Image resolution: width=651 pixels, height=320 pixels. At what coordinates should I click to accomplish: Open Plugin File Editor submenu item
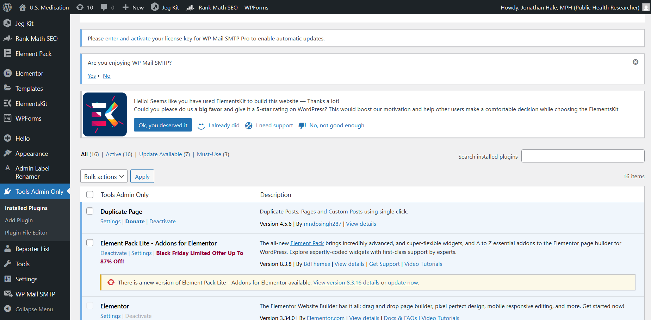26,232
